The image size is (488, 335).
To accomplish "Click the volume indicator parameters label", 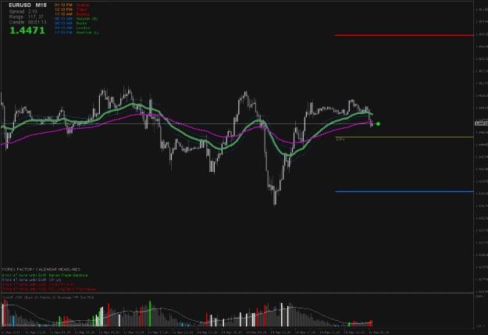I will click(48, 298).
